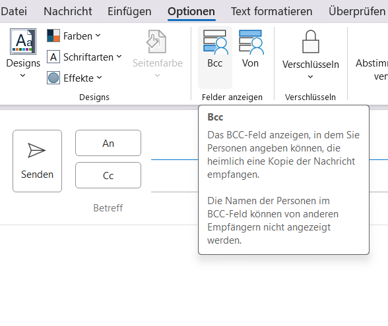388x326 pixels.
Task: Open the Einfügen ribbon tab
Action: click(129, 11)
